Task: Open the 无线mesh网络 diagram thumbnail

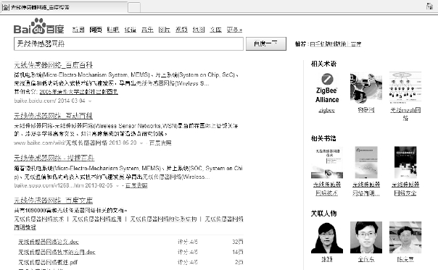Action: [405, 88]
